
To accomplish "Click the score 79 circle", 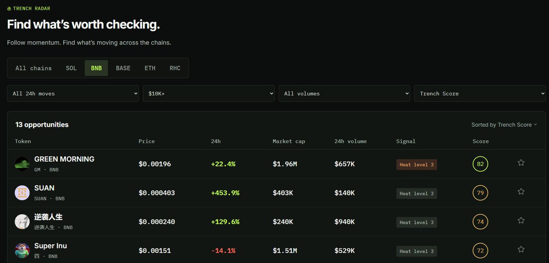I will pos(480,193).
